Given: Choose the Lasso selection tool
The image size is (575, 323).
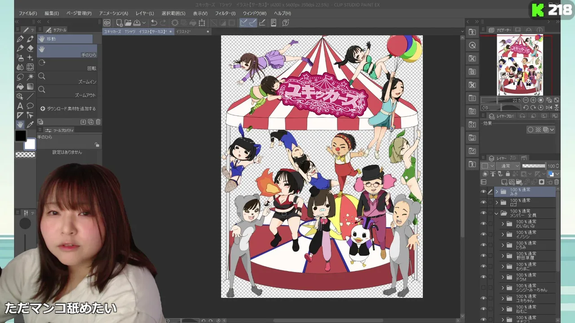Looking at the screenshot, I should click(x=20, y=77).
